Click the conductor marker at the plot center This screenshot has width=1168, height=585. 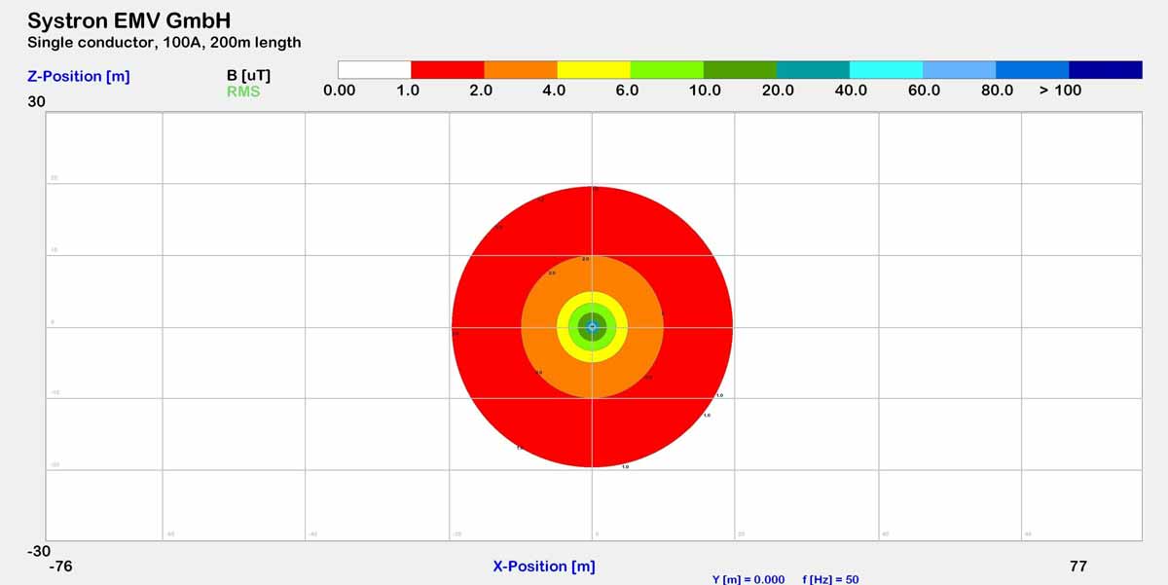(x=592, y=327)
